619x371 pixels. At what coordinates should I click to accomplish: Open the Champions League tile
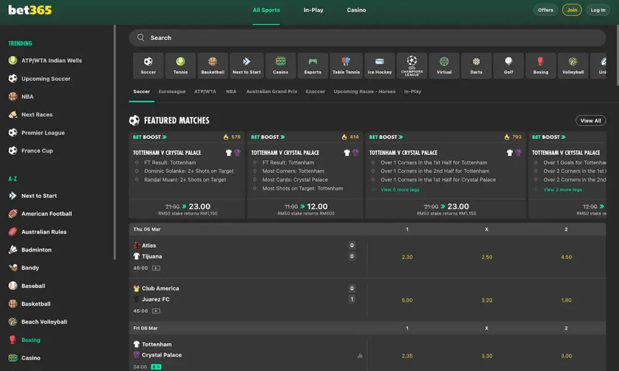click(x=412, y=66)
